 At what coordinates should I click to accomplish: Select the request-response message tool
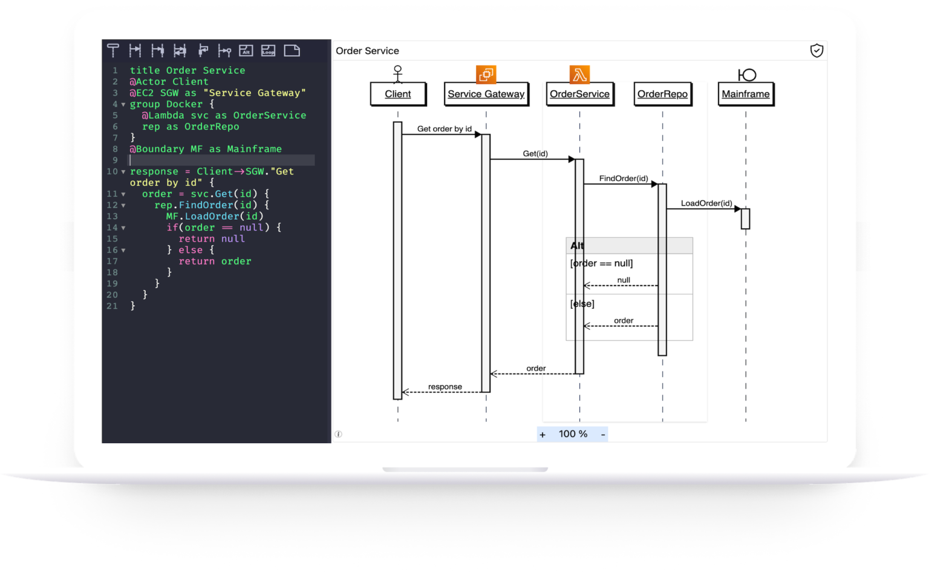pyautogui.click(x=180, y=51)
